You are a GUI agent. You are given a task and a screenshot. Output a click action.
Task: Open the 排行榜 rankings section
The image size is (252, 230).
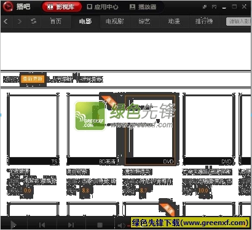tap(204, 21)
